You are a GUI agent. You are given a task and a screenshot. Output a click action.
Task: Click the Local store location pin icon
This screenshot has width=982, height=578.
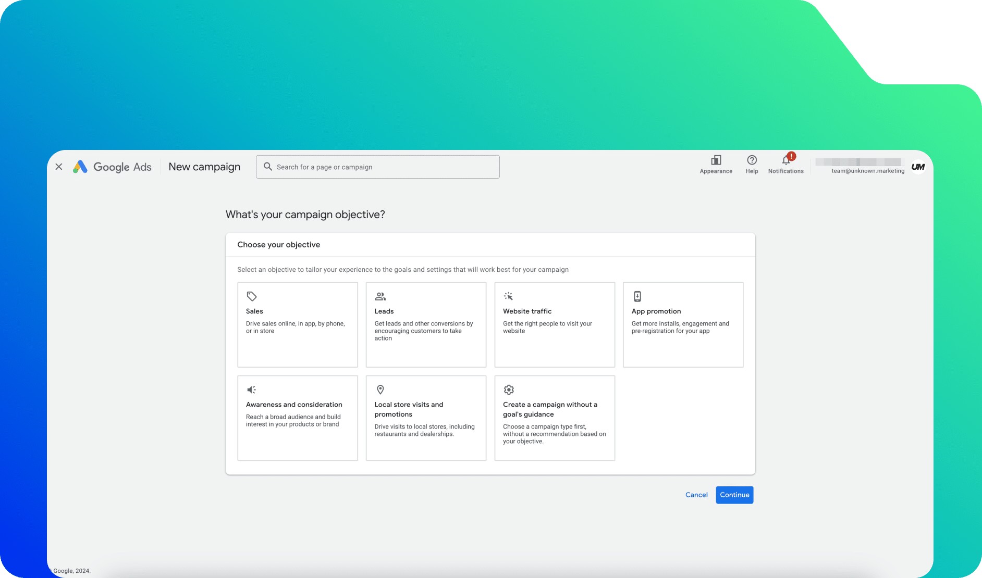[380, 389]
